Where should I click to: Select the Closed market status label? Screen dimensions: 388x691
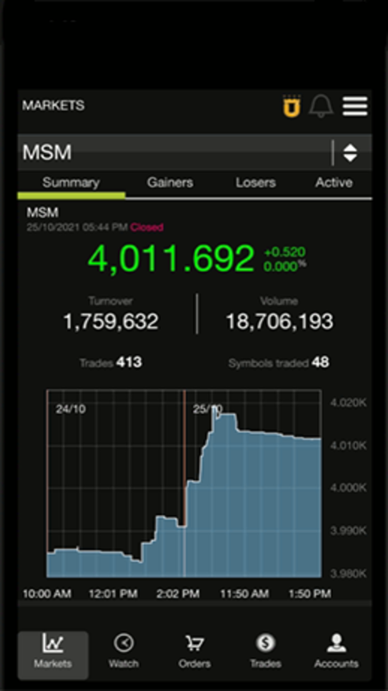coord(147,227)
